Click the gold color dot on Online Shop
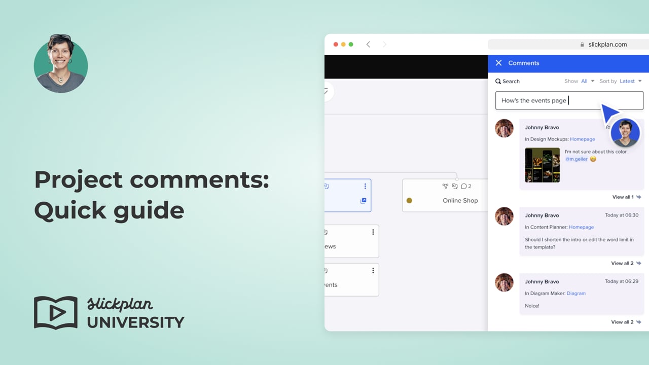This screenshot has width=649, height=365. click(x=409, y=200)
